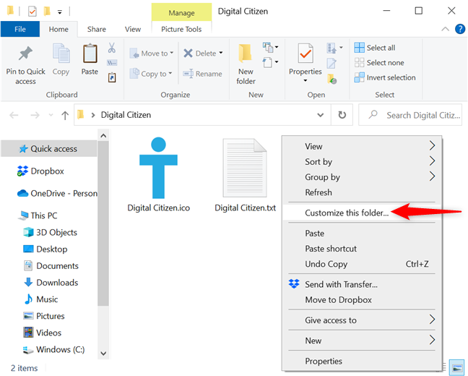Open Delete dropdown arrow

coord(221,53)
